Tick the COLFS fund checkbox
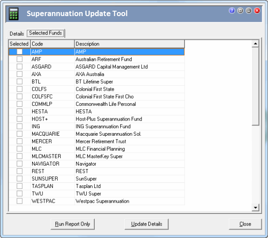Viewport: 268px width, 238px height. click(x=20, y=89)
